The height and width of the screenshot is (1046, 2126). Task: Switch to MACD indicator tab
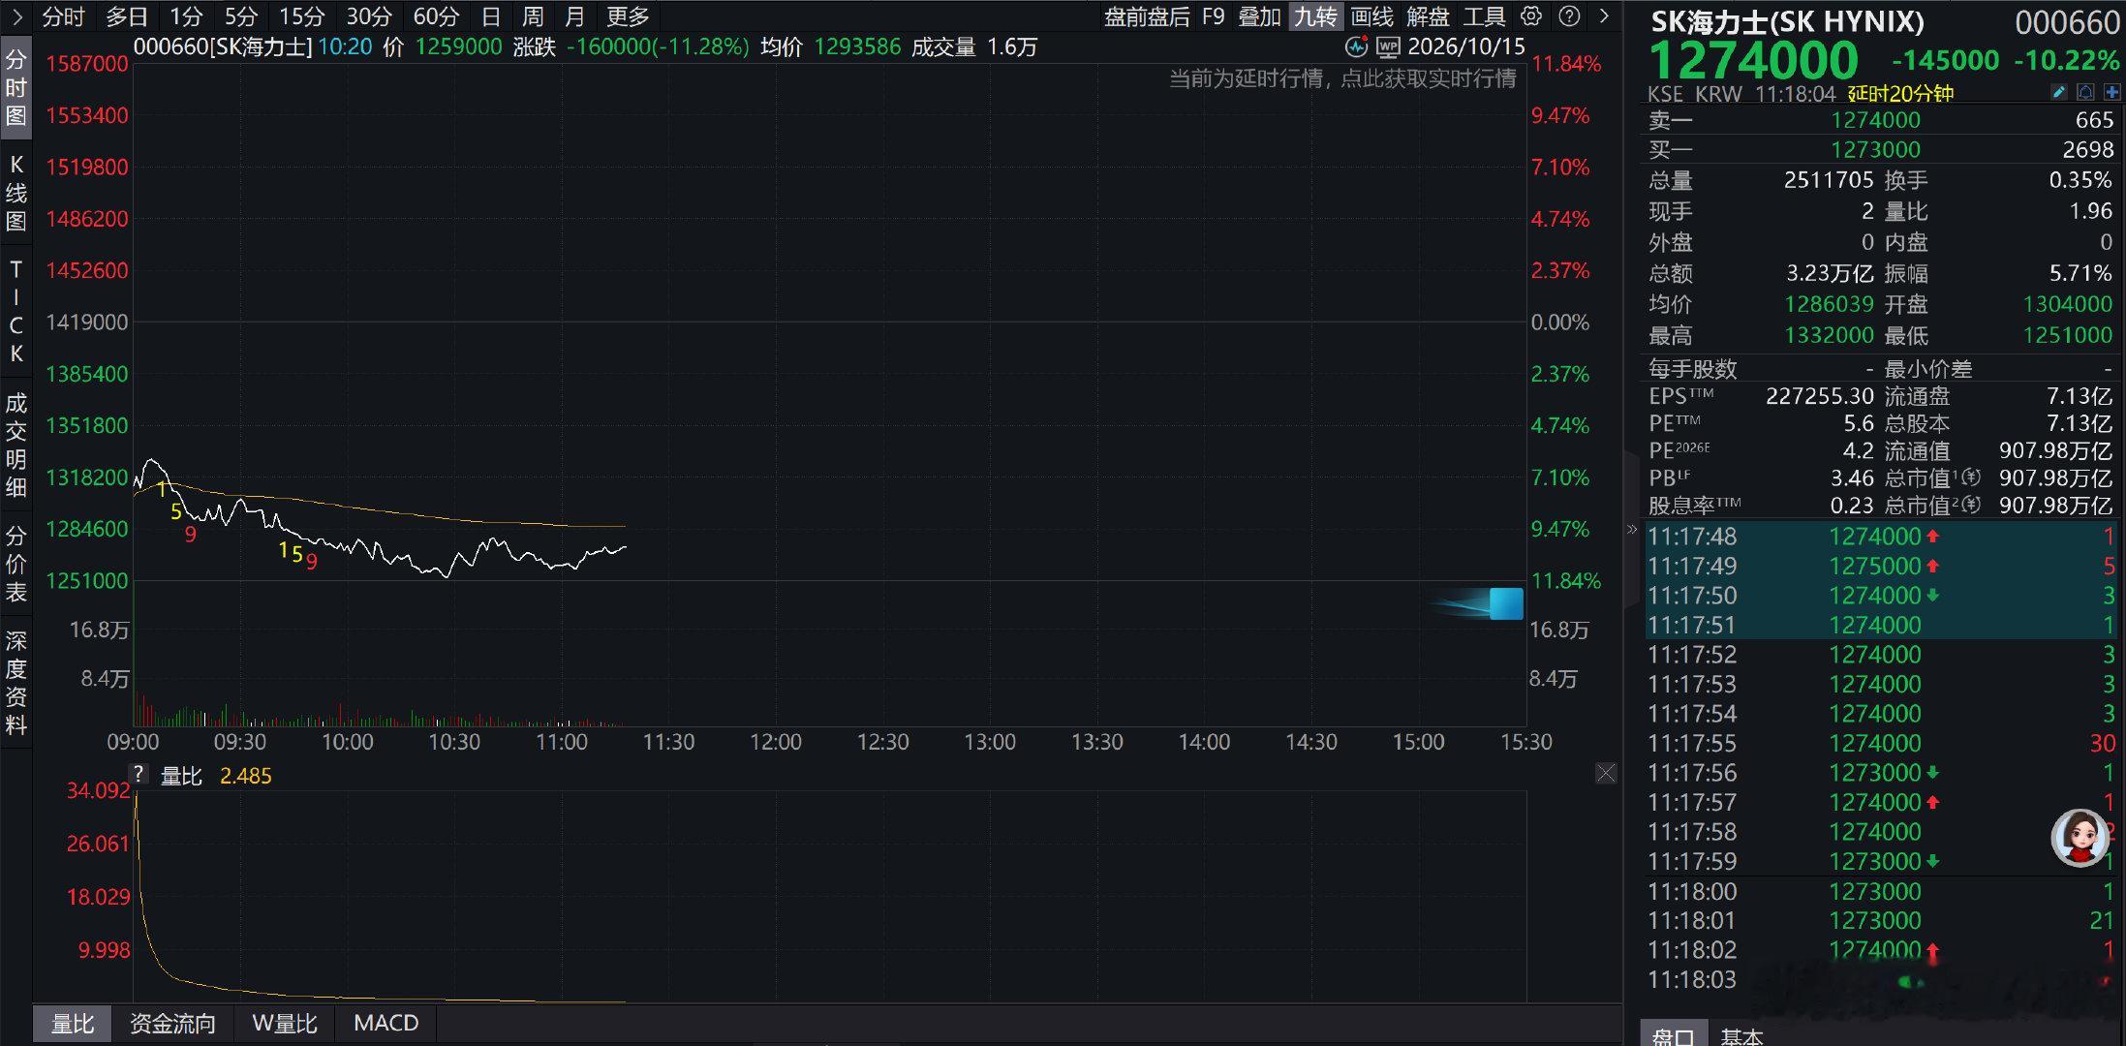(x=386, y=1023)
